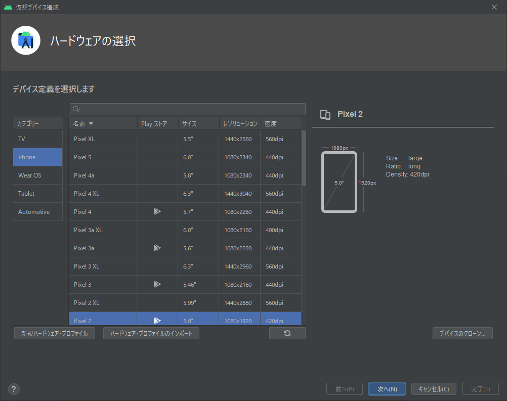Click the サイズ column header

coord(198,124)
